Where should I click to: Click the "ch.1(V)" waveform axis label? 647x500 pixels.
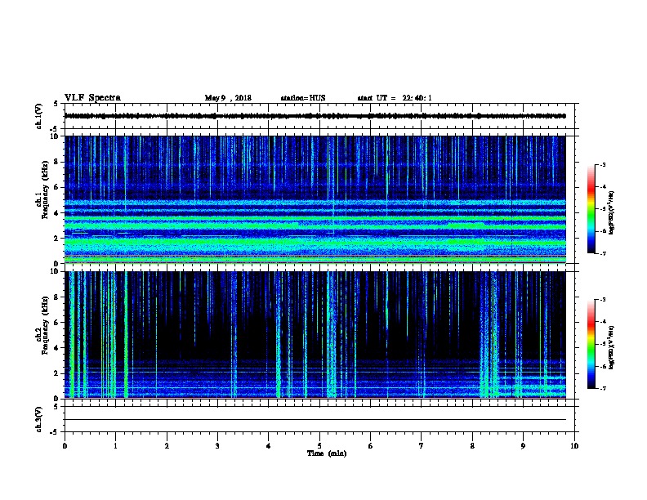click(38, 116)
